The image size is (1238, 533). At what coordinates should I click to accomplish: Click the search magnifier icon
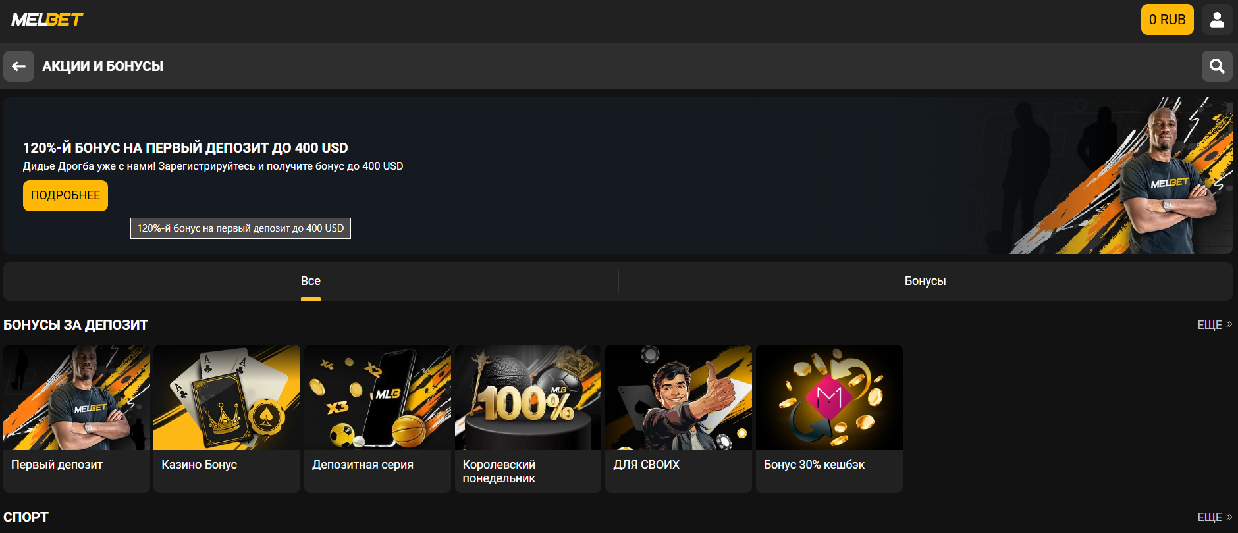(1217, 66)
